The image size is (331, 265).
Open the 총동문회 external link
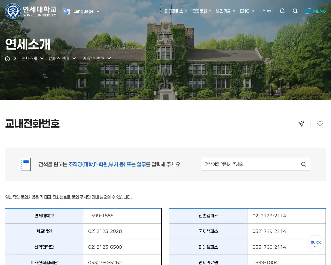[x=202, y=11]
